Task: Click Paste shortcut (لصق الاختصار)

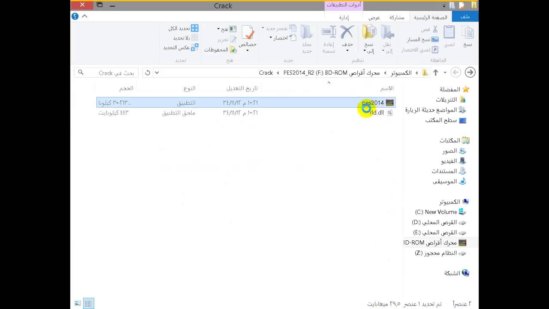Action: click(420, 50)
